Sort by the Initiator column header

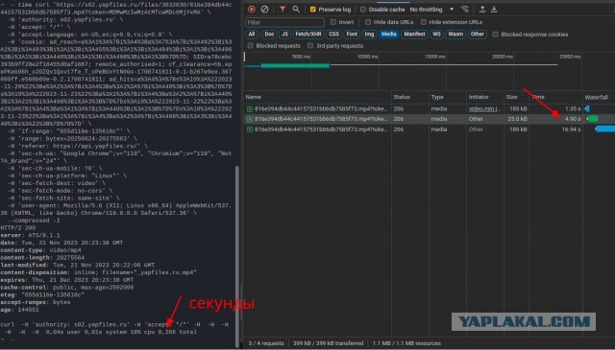485,97
